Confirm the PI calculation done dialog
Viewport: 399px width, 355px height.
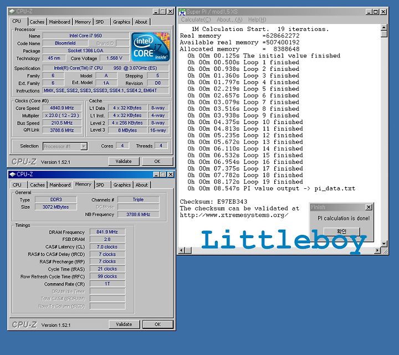341,231
